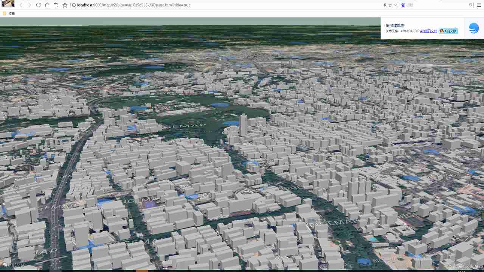Go to the browser home page icon

(x=47, y=5)
